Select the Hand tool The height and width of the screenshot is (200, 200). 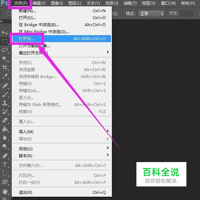(5, 191)
